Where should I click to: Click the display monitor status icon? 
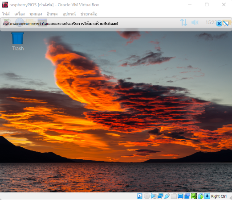pyautogui.click(x=180, y=196)
